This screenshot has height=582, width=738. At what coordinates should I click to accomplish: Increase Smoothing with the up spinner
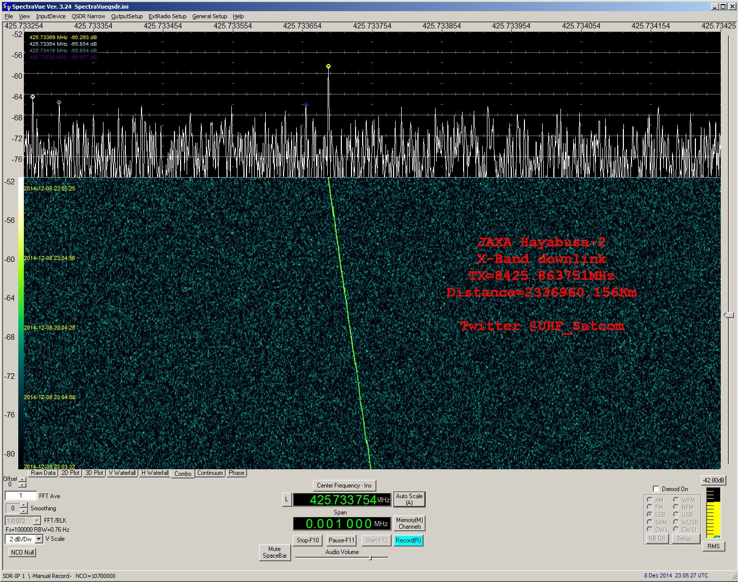pyautogui.click(x=24, y=505)
